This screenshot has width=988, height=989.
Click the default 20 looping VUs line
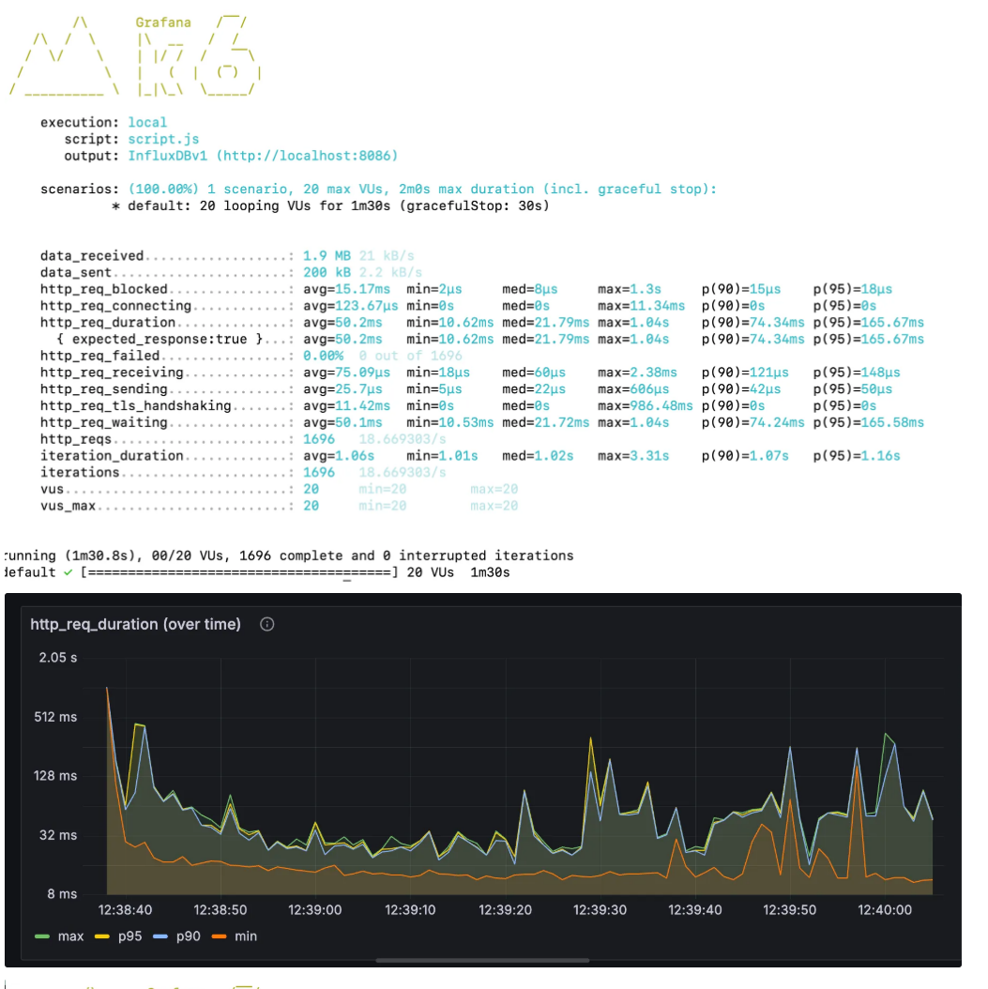[x=330, y=205]
